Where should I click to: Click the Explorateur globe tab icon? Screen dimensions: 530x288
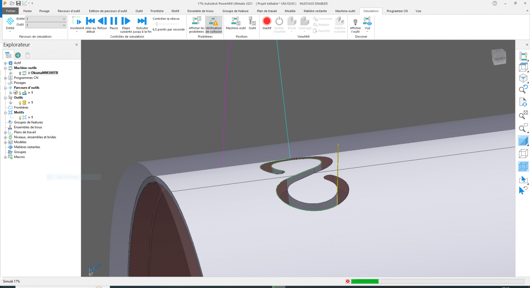18,55
